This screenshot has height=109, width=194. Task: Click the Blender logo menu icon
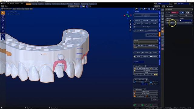tap(2, 4)
